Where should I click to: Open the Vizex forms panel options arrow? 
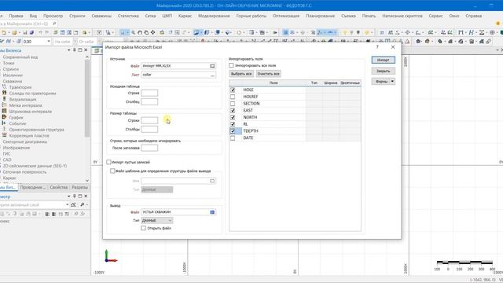[68, 50]
